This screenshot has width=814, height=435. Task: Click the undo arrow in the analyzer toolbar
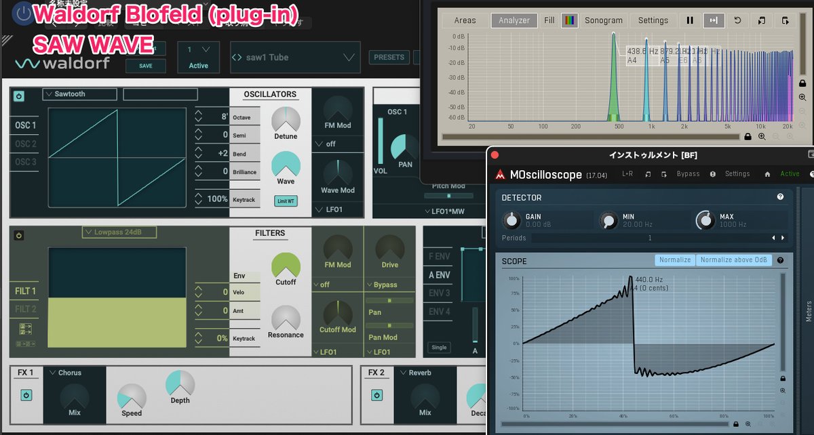[x=739, y=20]
